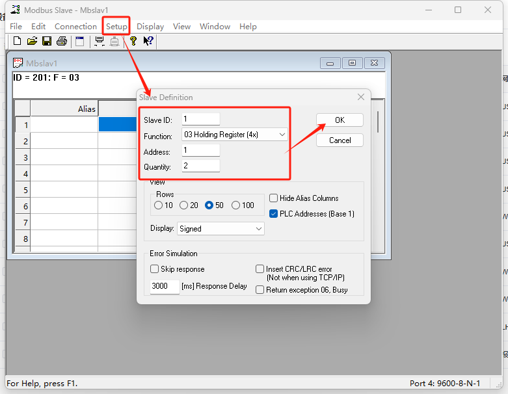Click the Slave Definition dialog vertical scrollbar
The height and width of the screenshot is (394, 508).
click(377, 122)
